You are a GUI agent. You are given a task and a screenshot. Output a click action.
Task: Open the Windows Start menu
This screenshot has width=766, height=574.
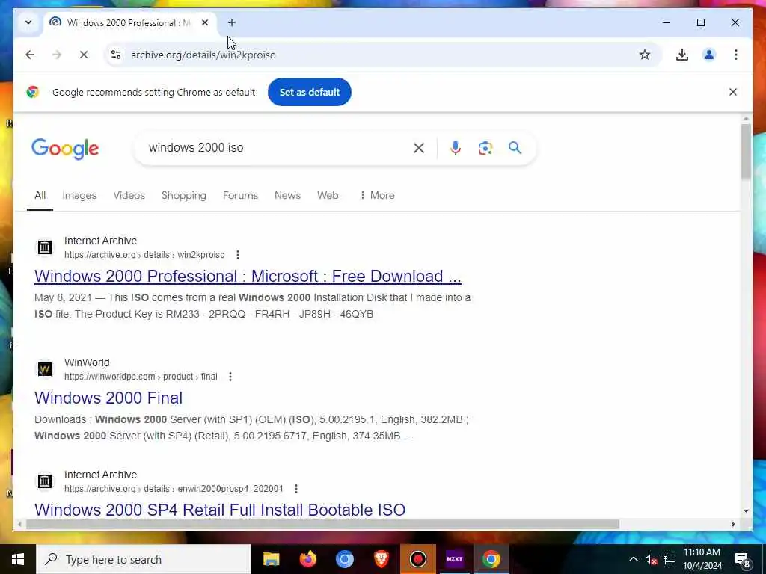[x=18, y=559]
